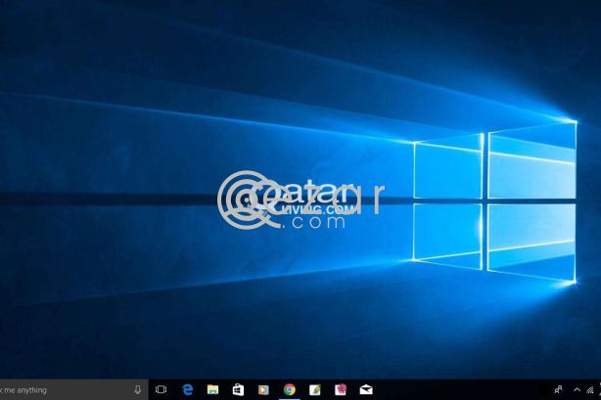Open the notepad pencil app icon
This screenshot has height=400, width=601.
pyautogui.click(x=314, y=389)
